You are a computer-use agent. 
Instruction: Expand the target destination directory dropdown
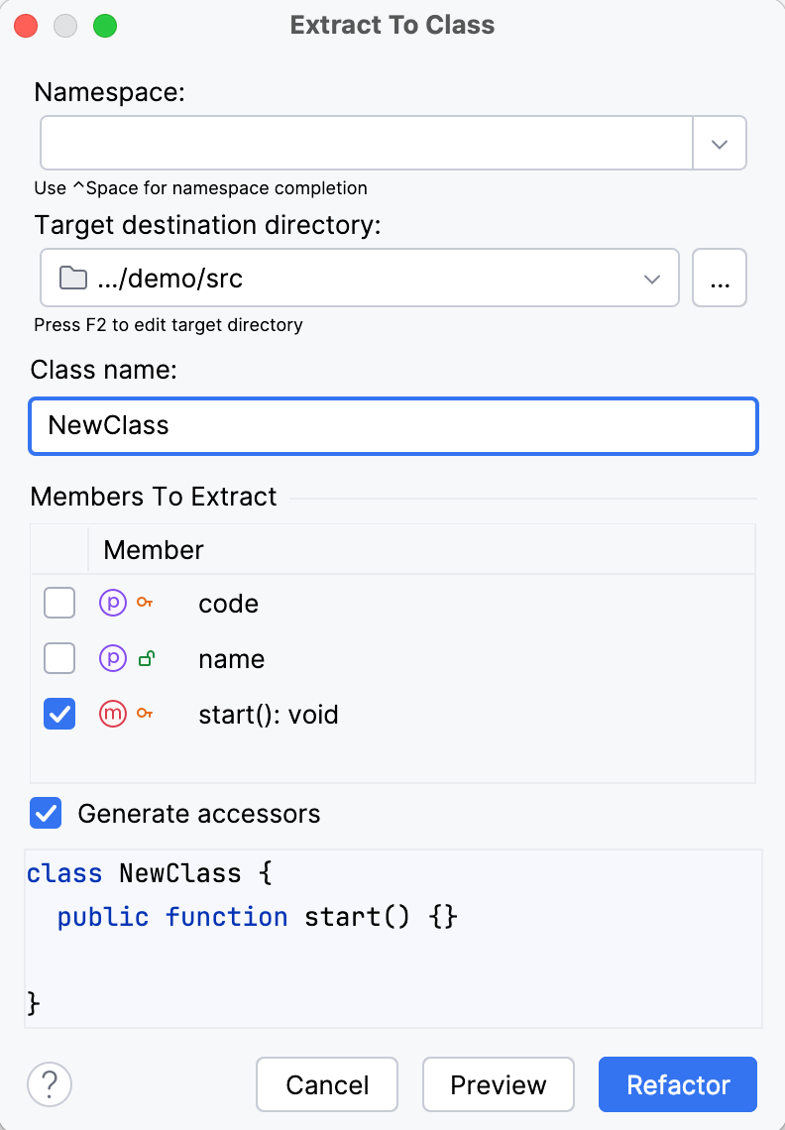point(652,278)
